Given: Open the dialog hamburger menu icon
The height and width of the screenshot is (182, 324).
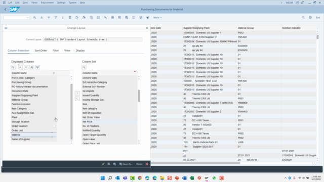Looking at the screenshot, I should coord(6,28).
